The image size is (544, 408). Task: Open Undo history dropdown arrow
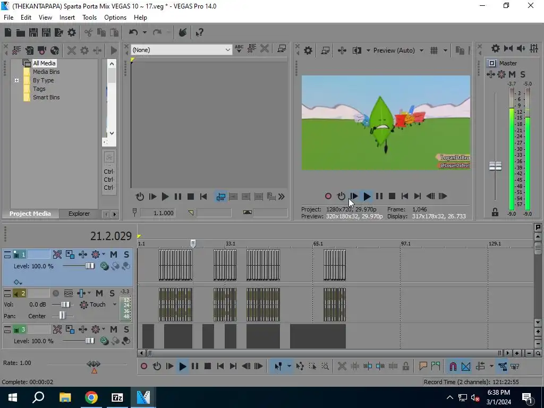144,32
